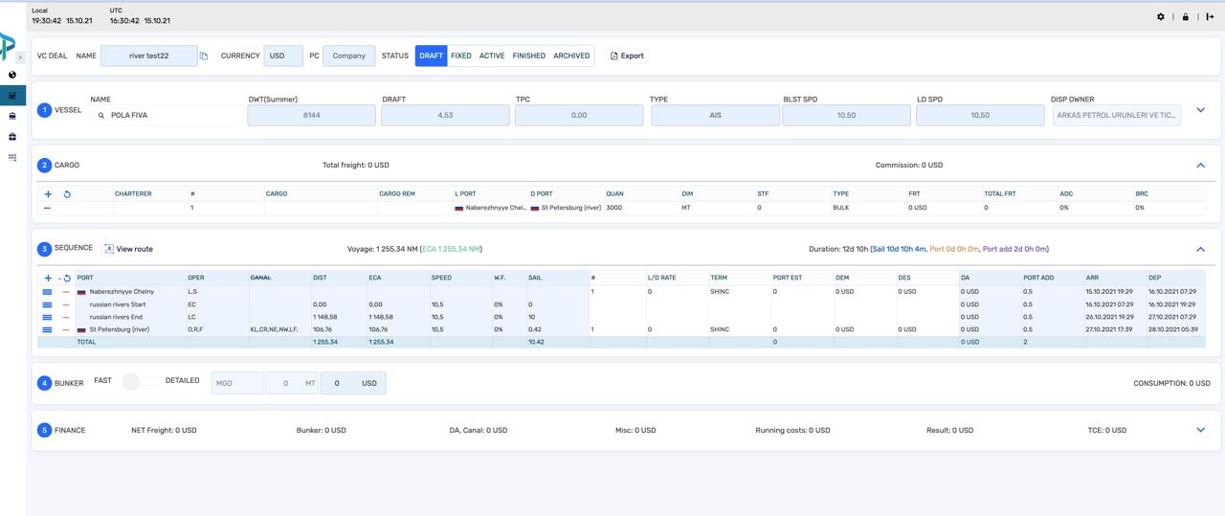Copy the deal name with duplicate icon

[204, 56]
